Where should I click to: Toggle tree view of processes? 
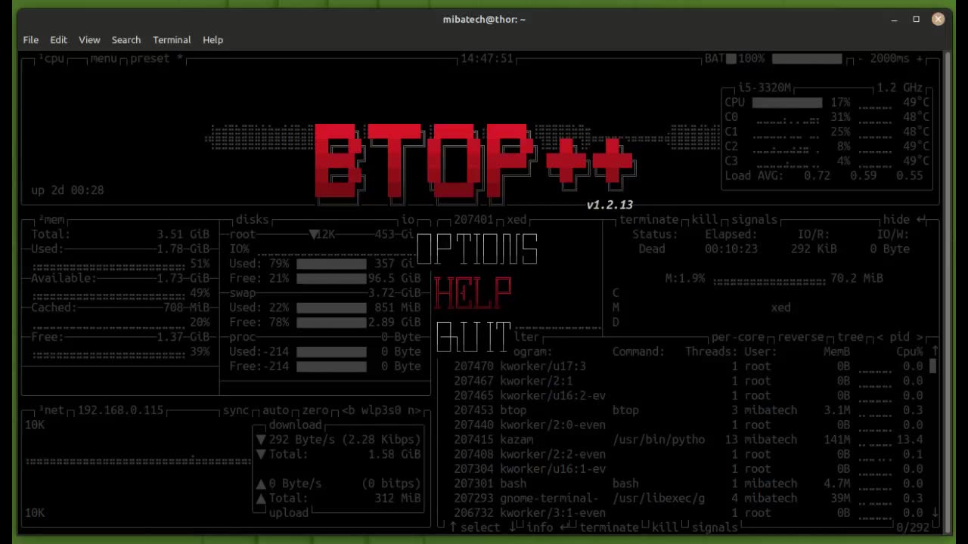pos(851,337)
